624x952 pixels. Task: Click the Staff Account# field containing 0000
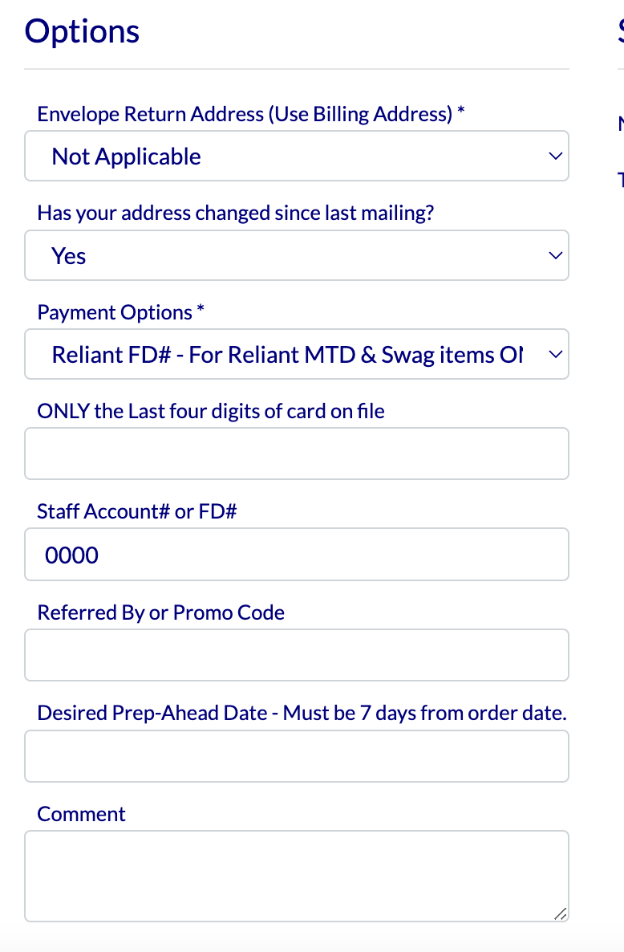coord(296,555)
